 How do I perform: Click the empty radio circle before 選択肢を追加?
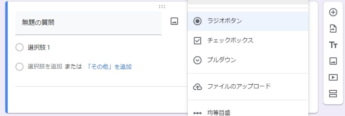click(x=19, y=67)
